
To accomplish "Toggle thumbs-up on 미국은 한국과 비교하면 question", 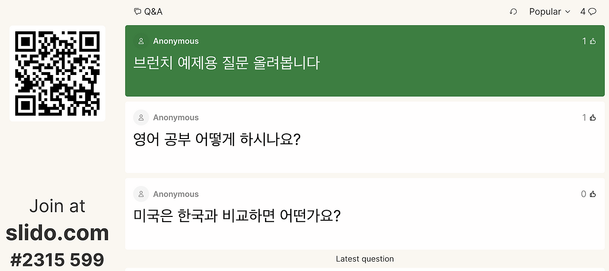I will click(x=592, y=194).
